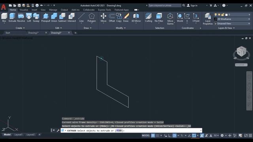This screenshot has width=253, height=142.
Task: Toggle snap mode in status bar
Action: (x=157, y=136)
